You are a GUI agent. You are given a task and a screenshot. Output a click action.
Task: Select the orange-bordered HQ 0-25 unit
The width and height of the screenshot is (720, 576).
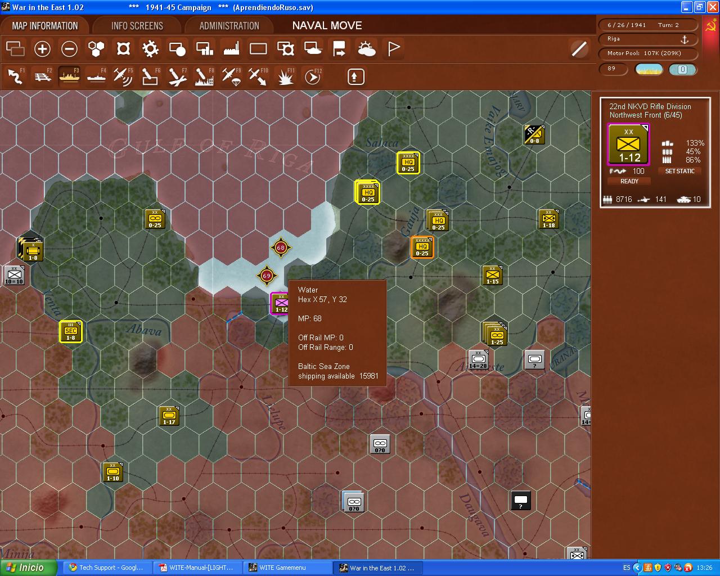pos(422,247)
